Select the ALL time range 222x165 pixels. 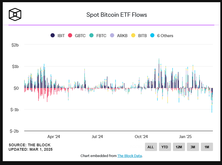151,147
